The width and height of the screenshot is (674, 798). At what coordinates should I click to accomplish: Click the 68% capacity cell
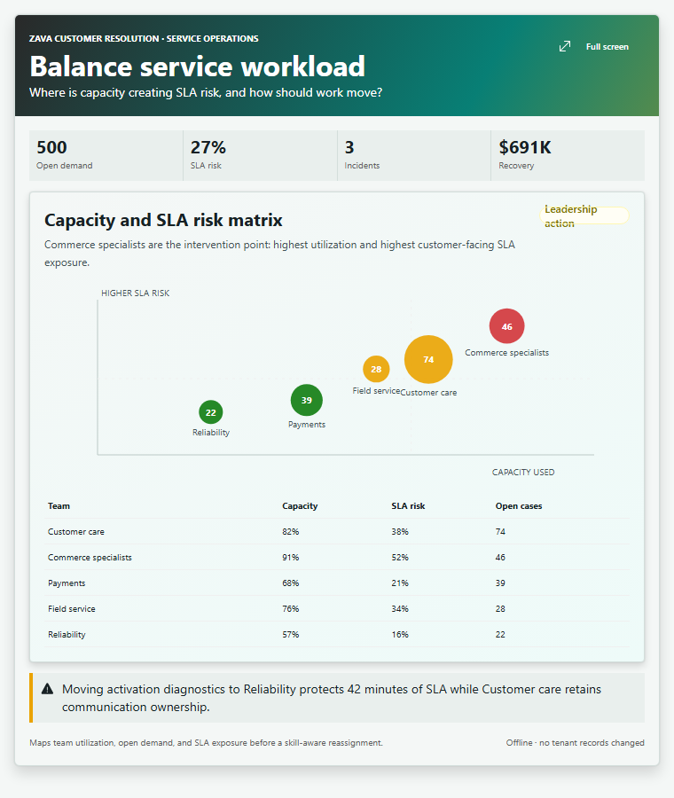pyautogui.click(x=291, y=583)
